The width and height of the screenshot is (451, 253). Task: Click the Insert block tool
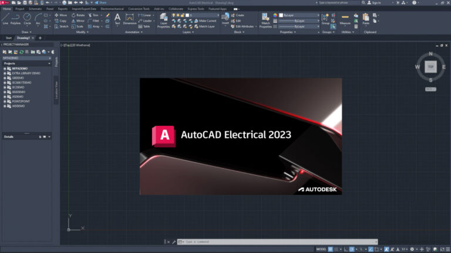(x=225, y=19)
